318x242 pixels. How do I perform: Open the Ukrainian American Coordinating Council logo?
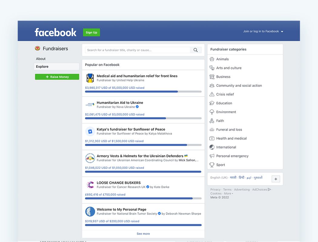pos(90,158)
